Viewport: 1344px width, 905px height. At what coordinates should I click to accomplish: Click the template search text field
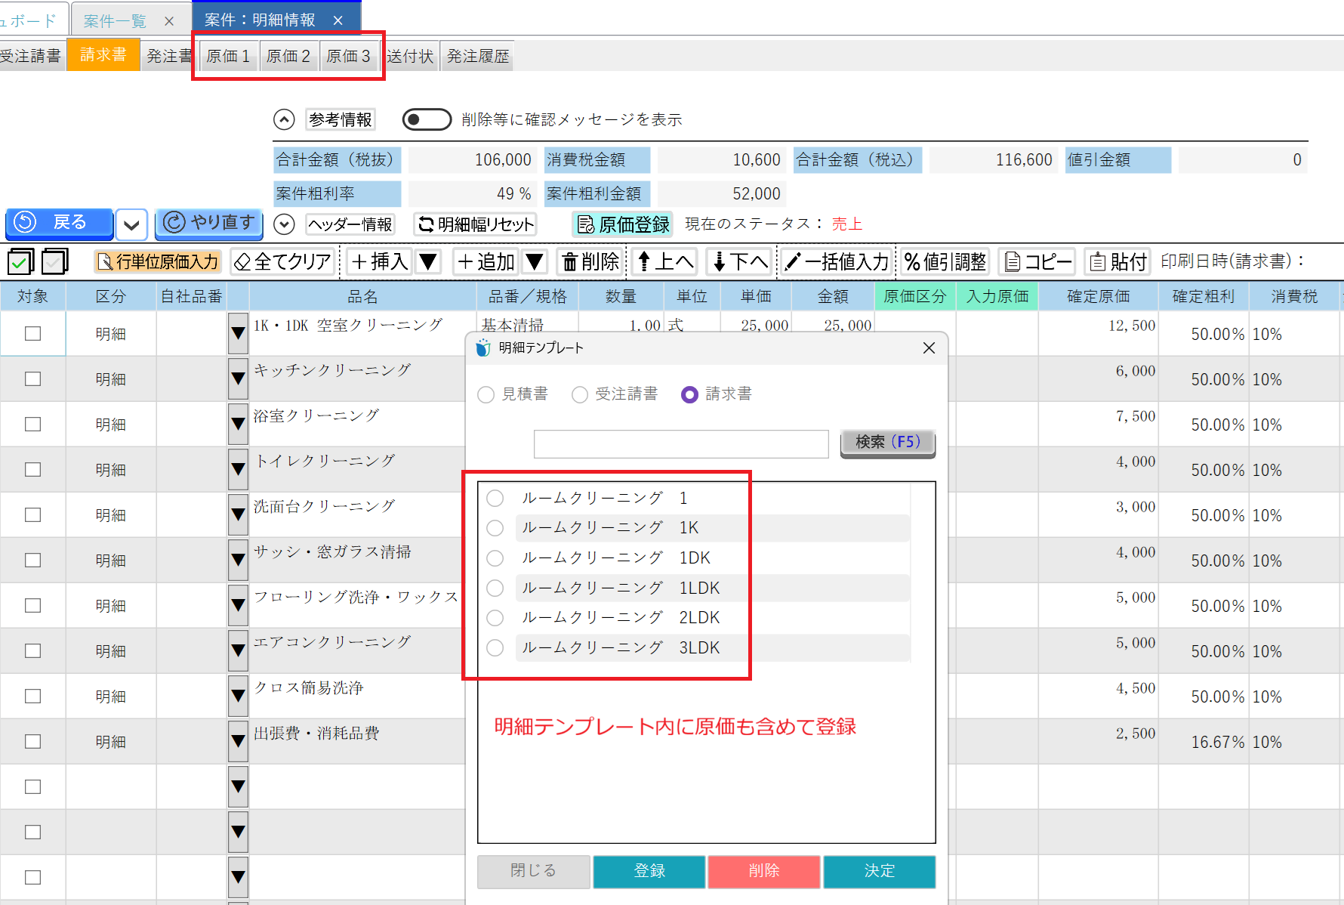(x=681, y=443)
